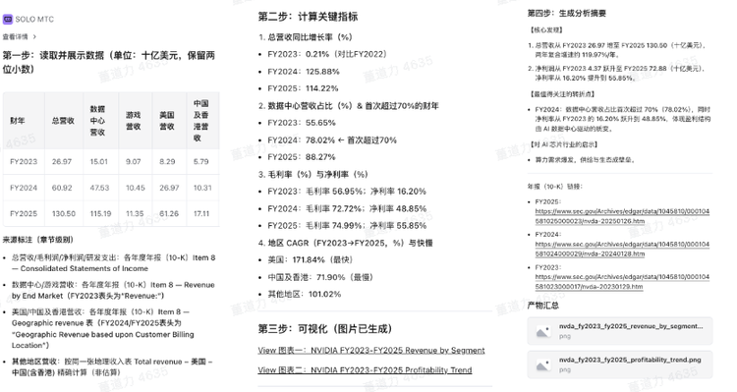
Task: Click the 第一步 heading text
Action: [x=108, y=62]
